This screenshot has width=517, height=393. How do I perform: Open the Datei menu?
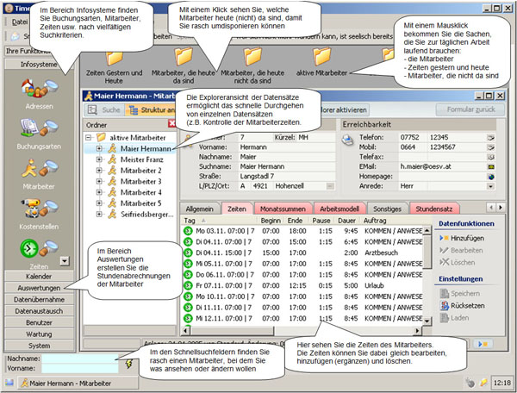pyautogui.click(x=20, y=22)
